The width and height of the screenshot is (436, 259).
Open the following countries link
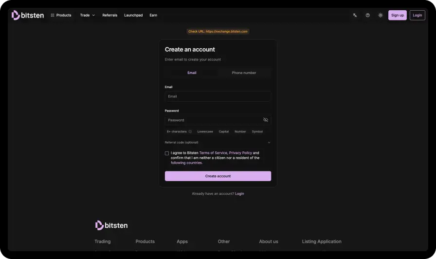(186, 163)
